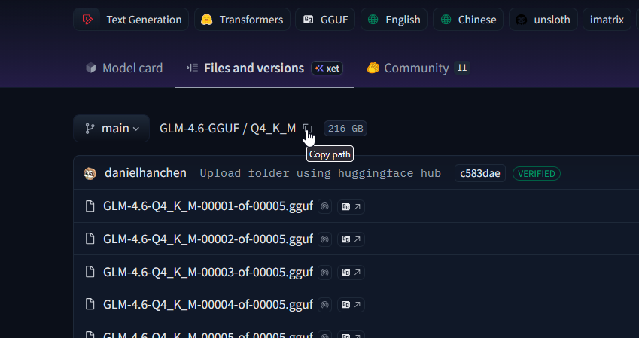Click the GLM-4.6-GGUF path link
This screenshot has height=338, width=639.
(199, 129)
